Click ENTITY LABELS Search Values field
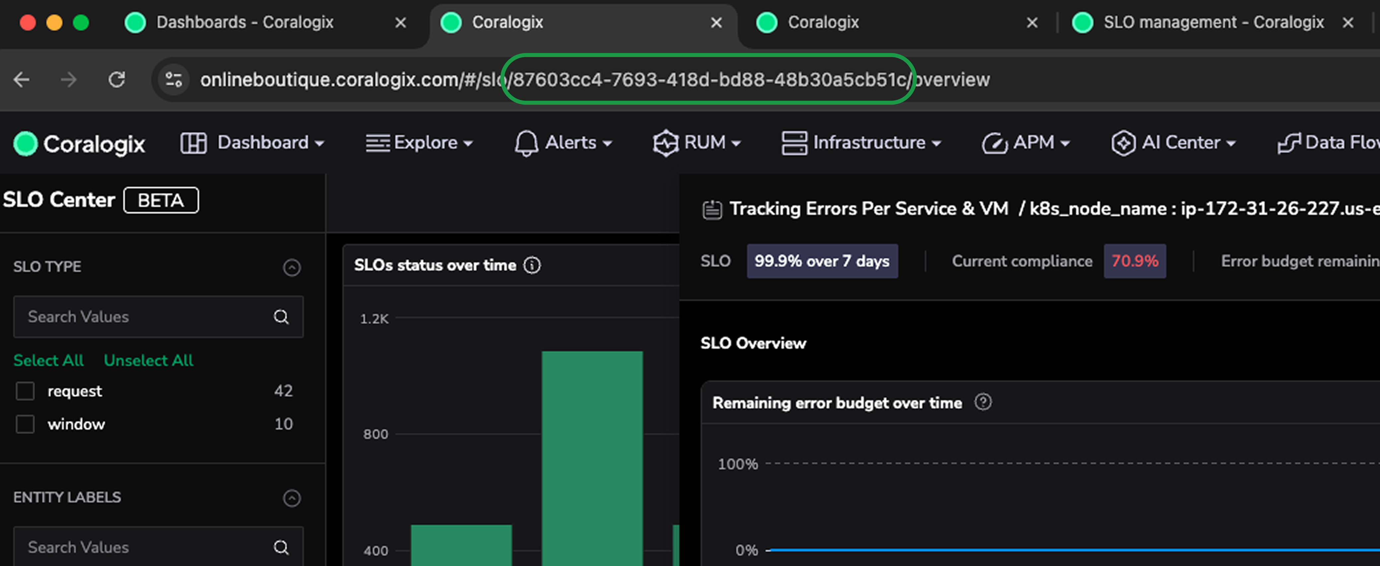The height and width of the screenshot is (566, 1380). 159,547
